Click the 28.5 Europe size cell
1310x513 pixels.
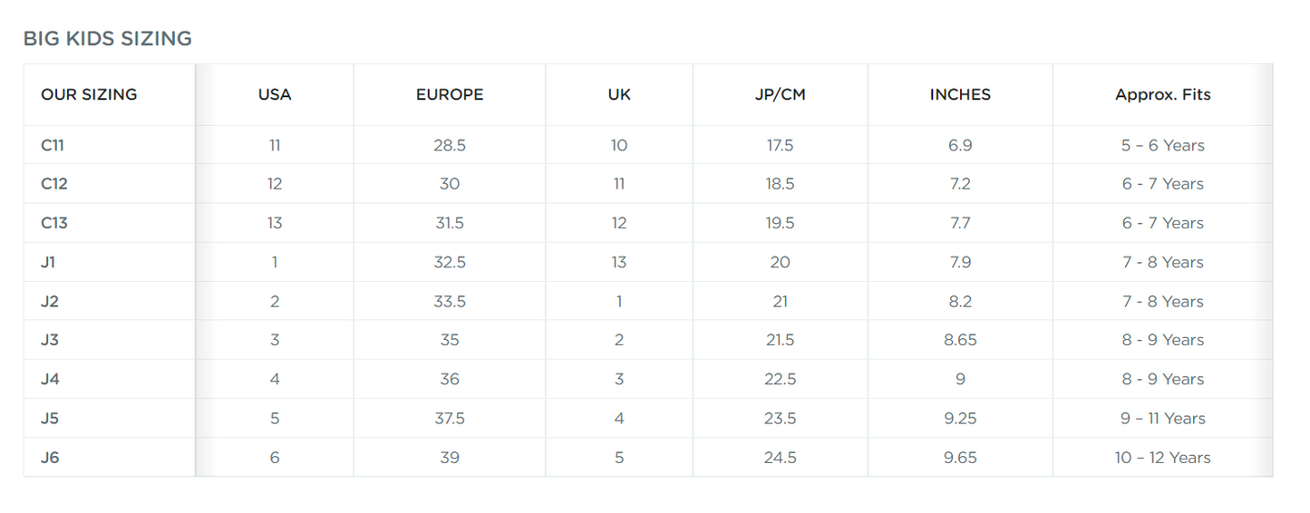click(450, 145)
